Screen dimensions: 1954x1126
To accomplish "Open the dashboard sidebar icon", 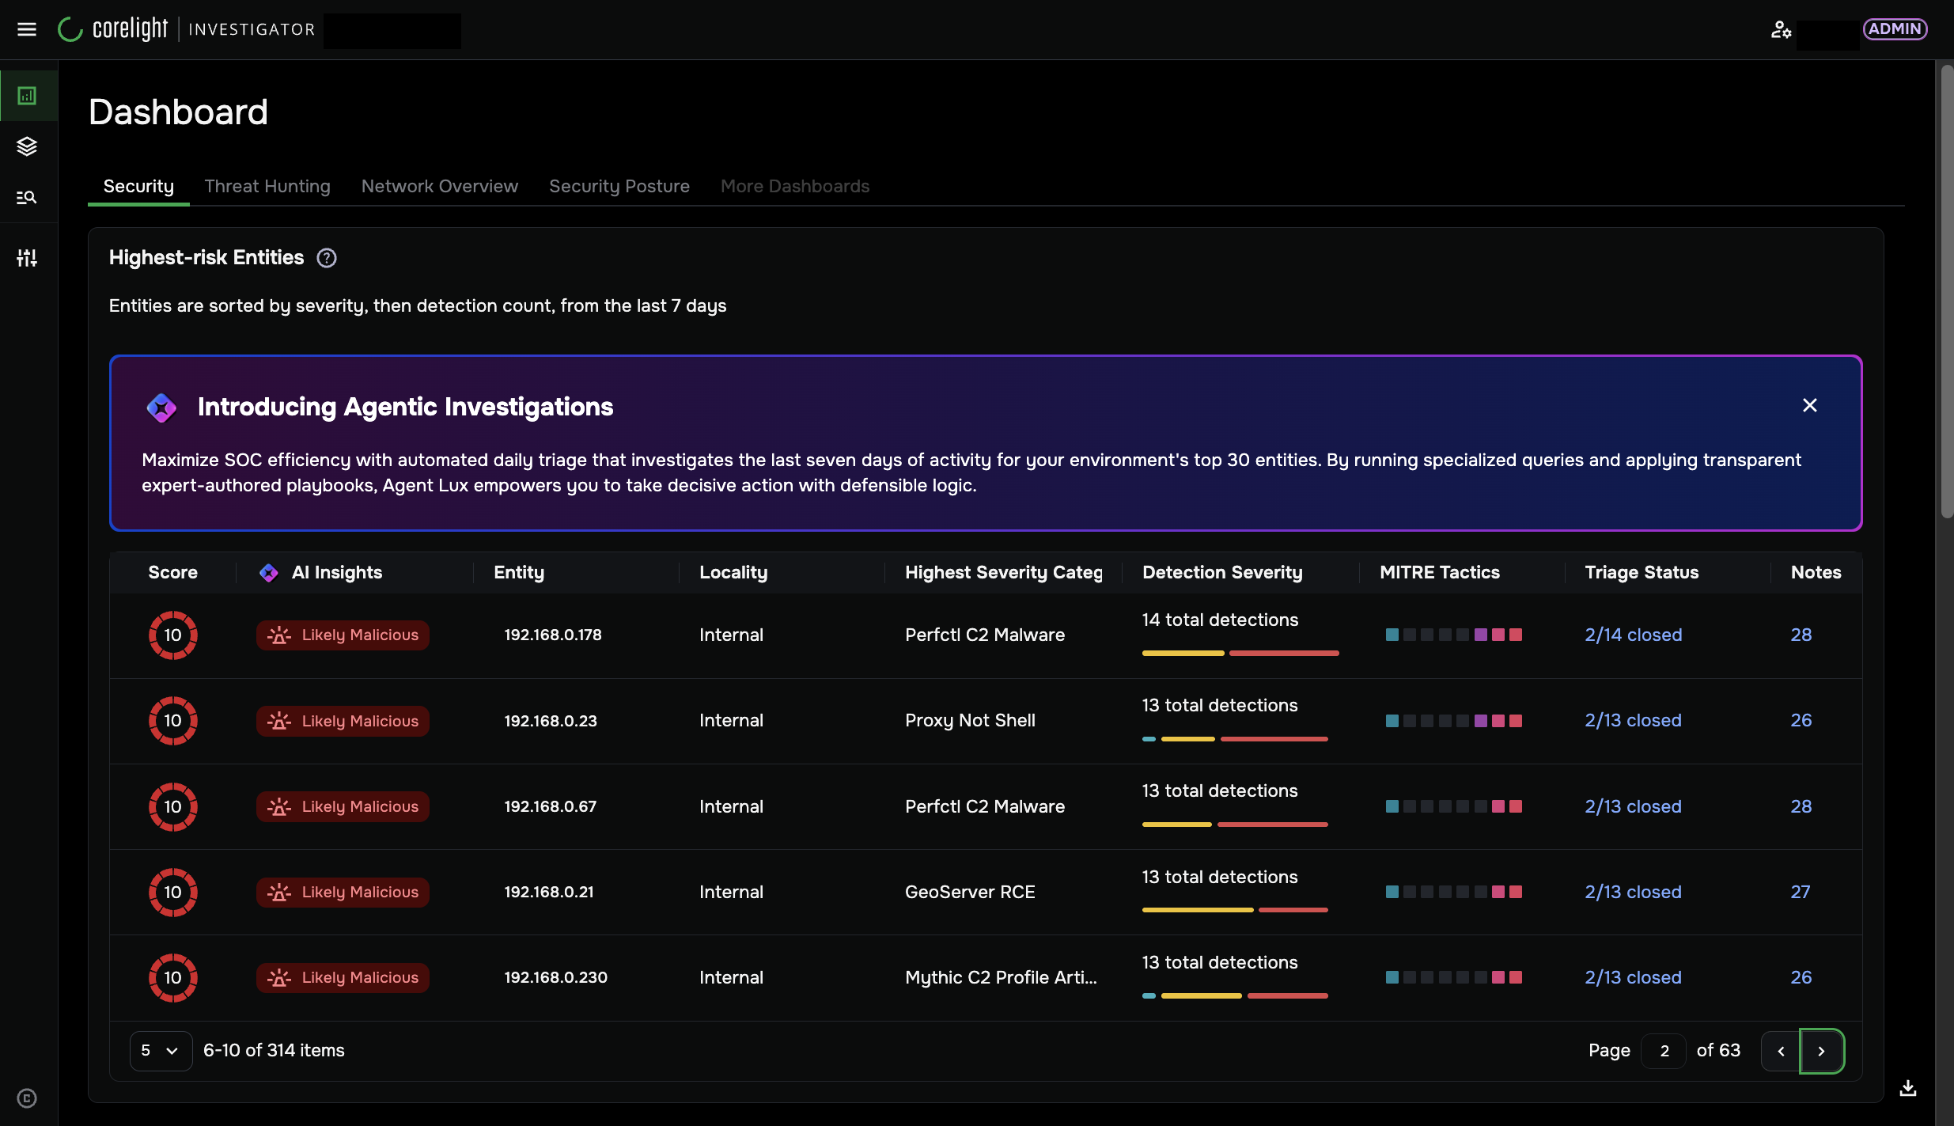I will pyautogui.click(x=27, y=96).
